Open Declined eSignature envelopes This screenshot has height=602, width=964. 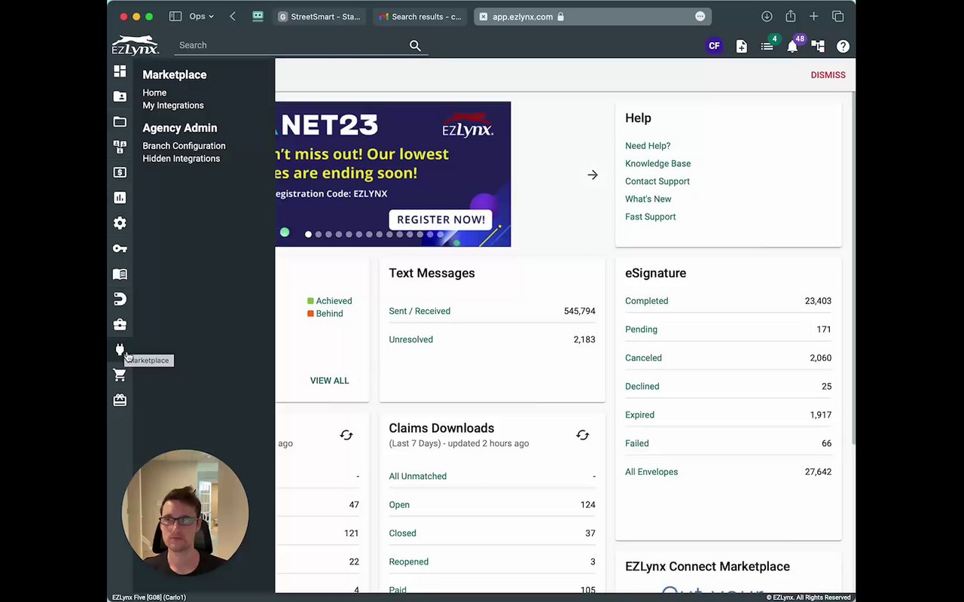(x=642, y=387)
